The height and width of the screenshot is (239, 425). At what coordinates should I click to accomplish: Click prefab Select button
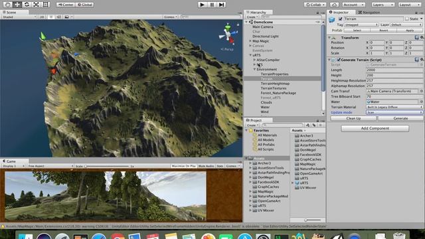(x=357, y=31)
